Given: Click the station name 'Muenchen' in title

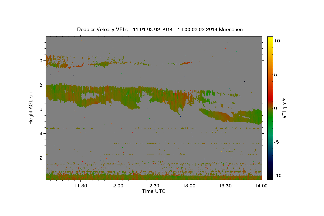Looking at the screenshot, I should 231,29.
